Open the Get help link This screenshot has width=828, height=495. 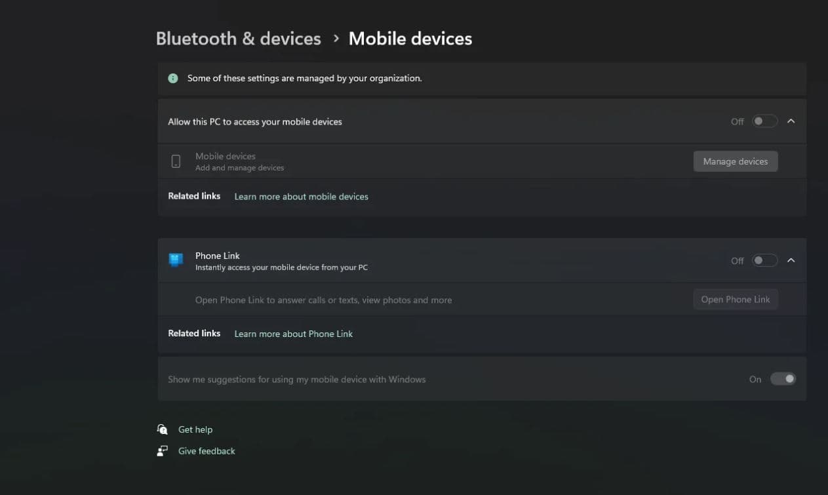coord(195,429)
